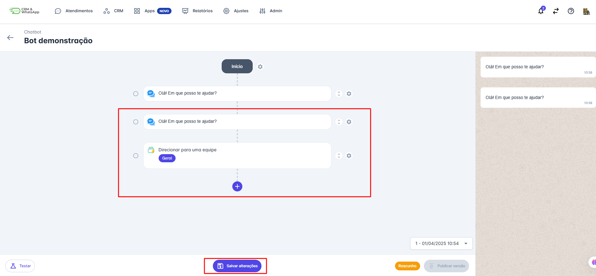This screenshot has width=596, height=276.
Task: Click the company building icon
Action: click(x=586, y=11)
